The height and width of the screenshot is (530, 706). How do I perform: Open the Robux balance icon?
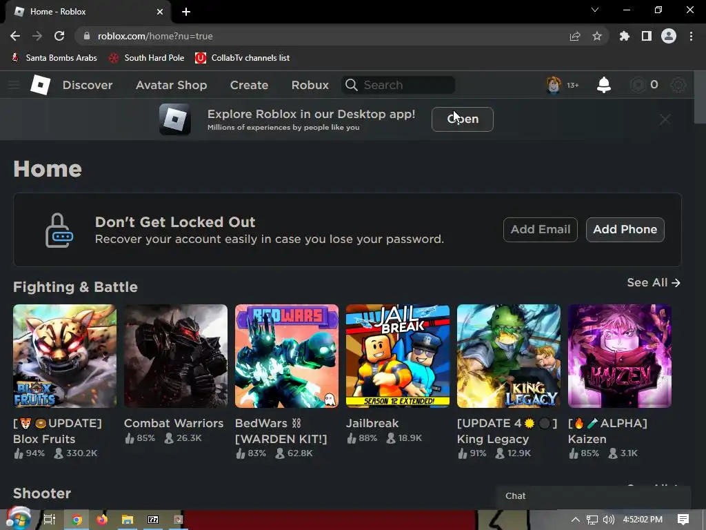pos(638,85)
